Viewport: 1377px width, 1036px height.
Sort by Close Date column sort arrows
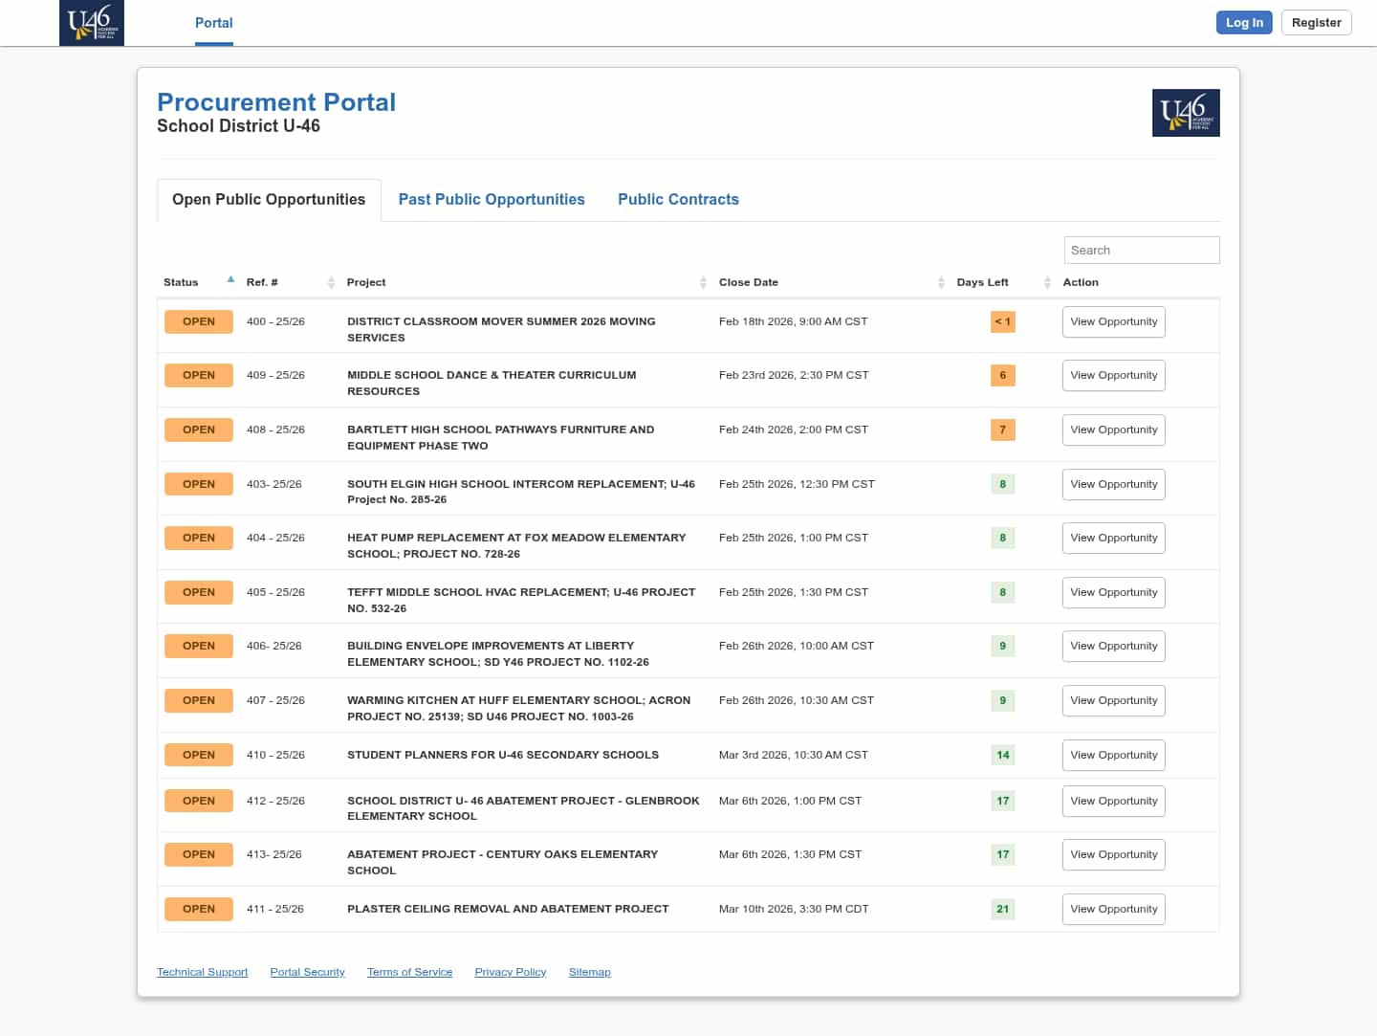tap(941, 282)
